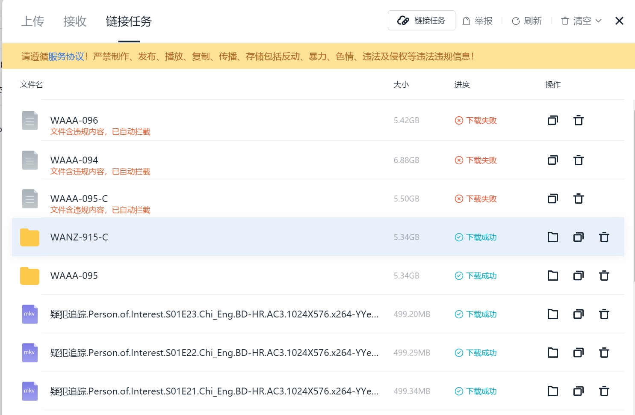Viewport: 635px width, 415px height.
Task: Open folder location of WAAA-095
Action: coord(552,276)
